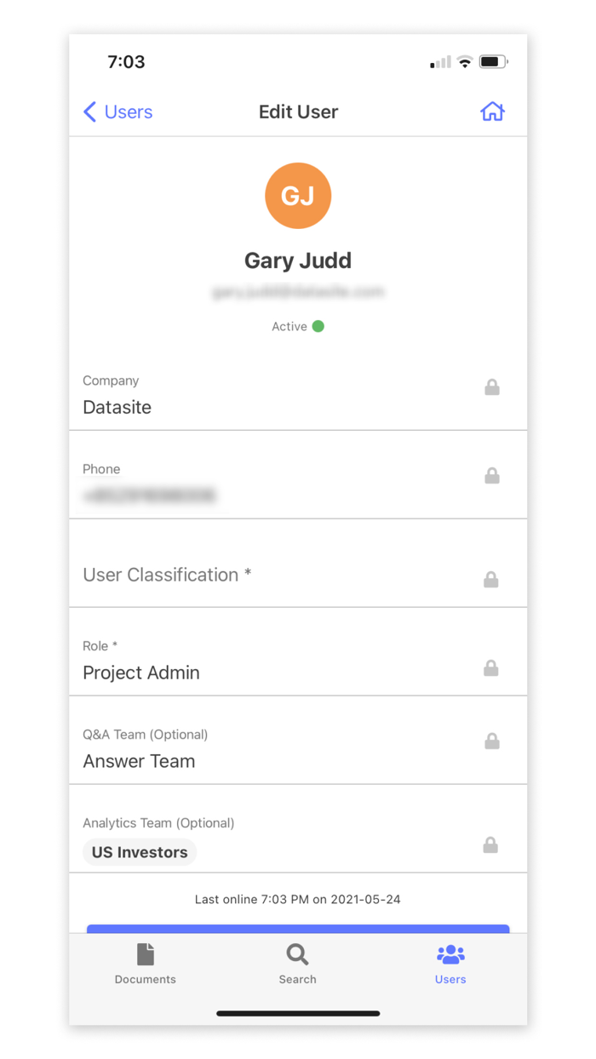Screen dimensions: 596x1059
Task: Tap the Role field lock icon
Action: coord(491,668)
